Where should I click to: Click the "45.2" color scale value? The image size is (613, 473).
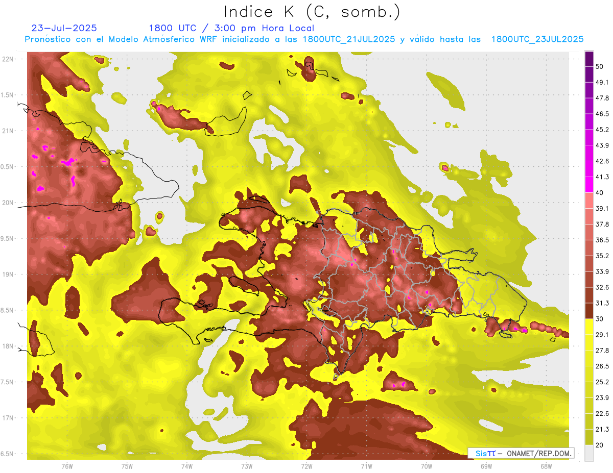pyautogui.click(x=602, y=130)
